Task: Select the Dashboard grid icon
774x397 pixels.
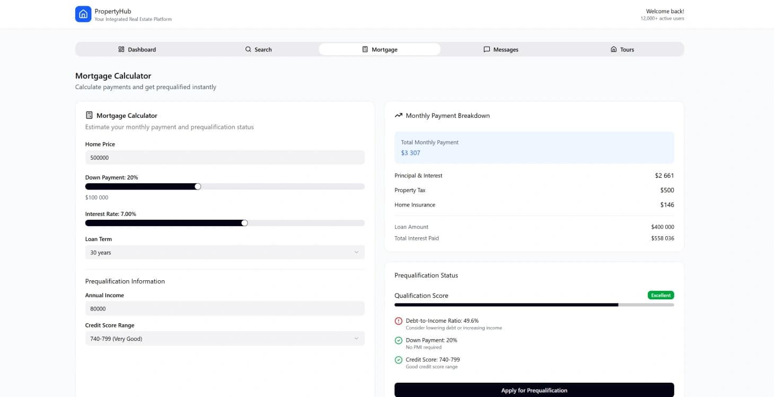Action: click(121, 49)
